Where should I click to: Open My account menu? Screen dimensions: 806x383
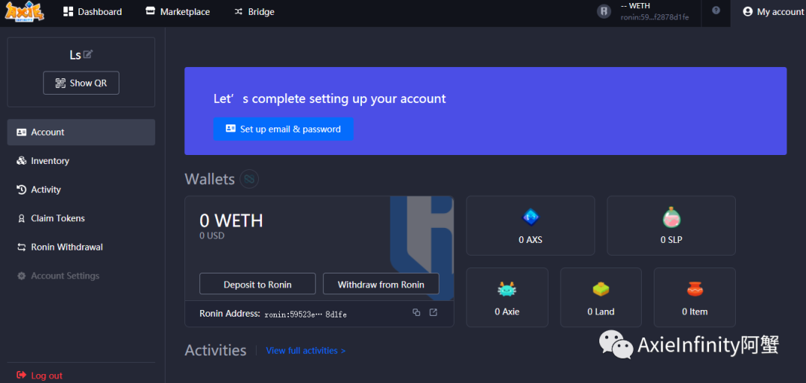click(773, 12)
